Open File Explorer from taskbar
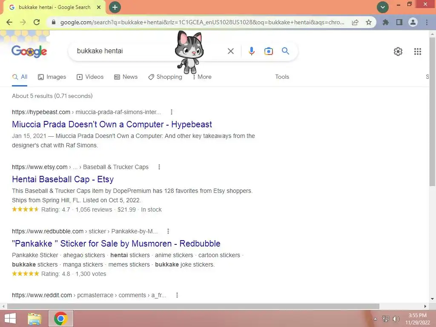This screenshot has height=327, width=436. click(x=35, y=318)
